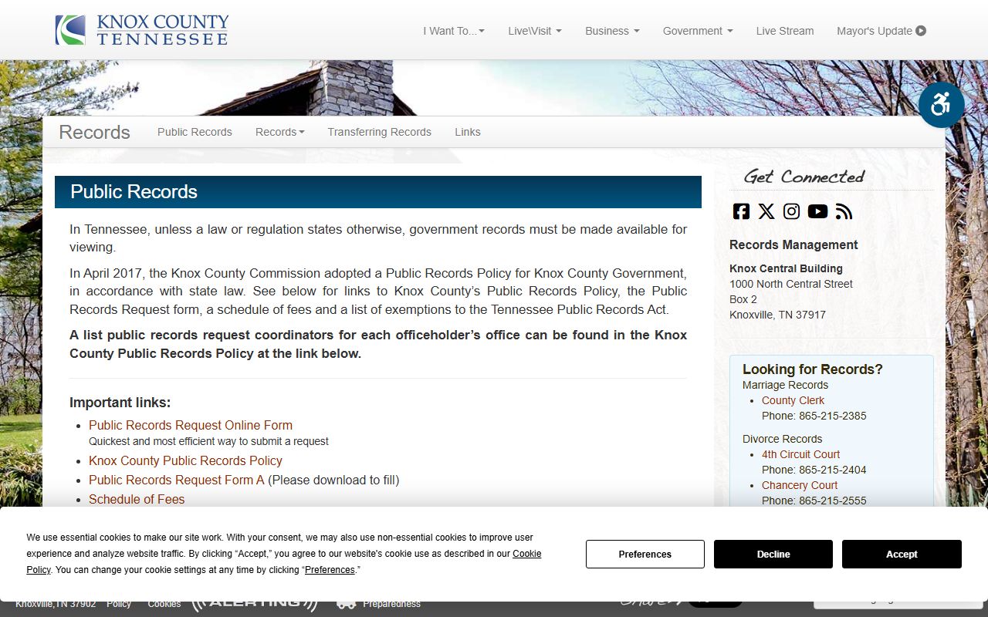
Task: Go to the Public Records tab
Action: 195,132
